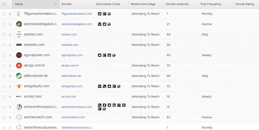Open the betterfitnessbusiness name entry
Screen dimensions: 259x130
click(41, 127)
